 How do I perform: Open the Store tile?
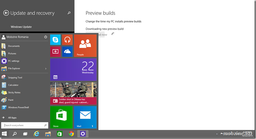tap(61, 117)
